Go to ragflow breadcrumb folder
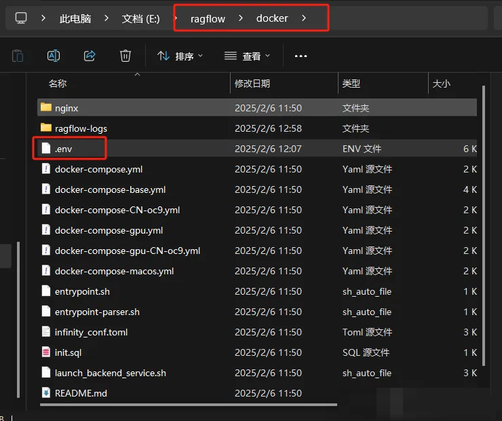502x421 pixels. click(x=208, y=18)
